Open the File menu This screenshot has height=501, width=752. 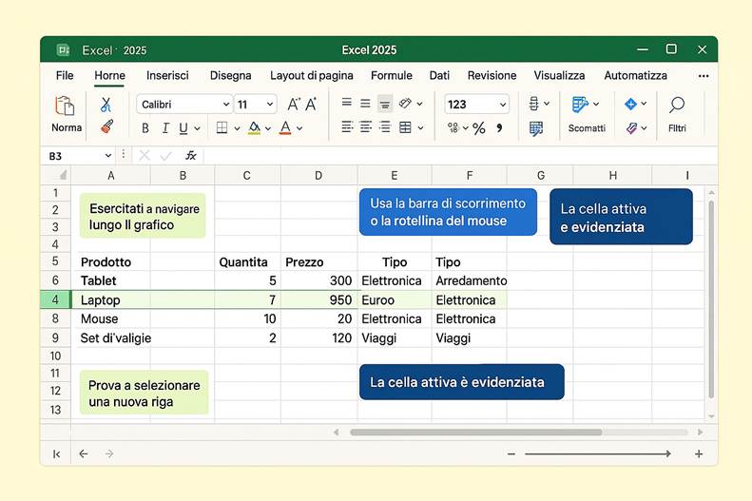[65, 75]
